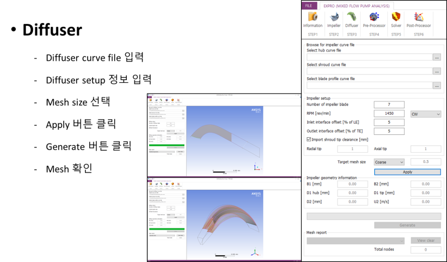The width and height of the screenshot is (447, 262).
Task: Click the green progress bar in upper screenshot
Action: 167,145
